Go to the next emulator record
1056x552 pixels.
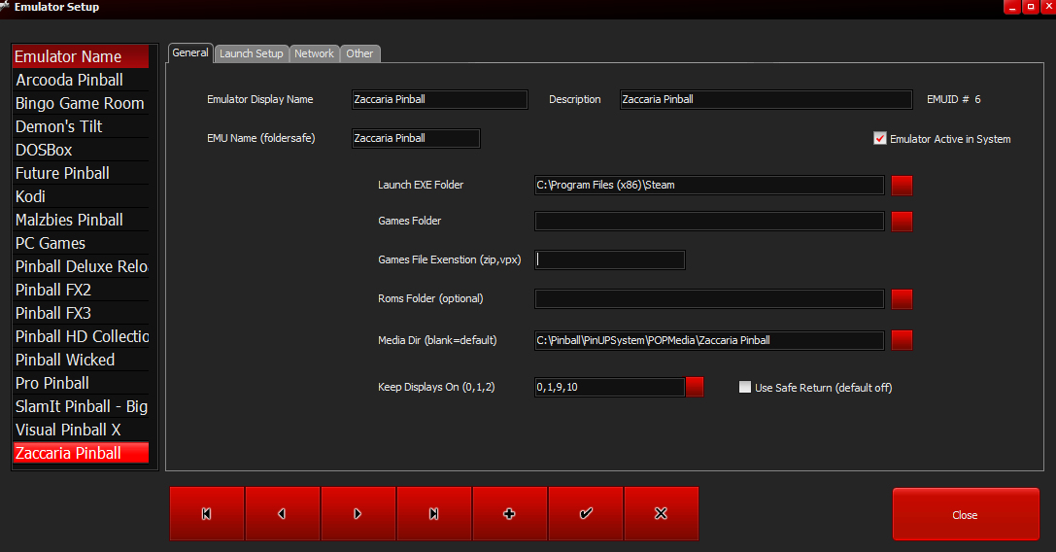358,514
